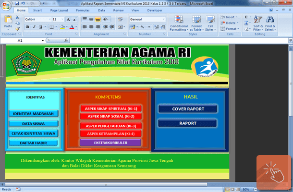The height and width of the screenshot is (192, 293).
Task: Open the font size dropdown
Action: click(x=62, y=19)
